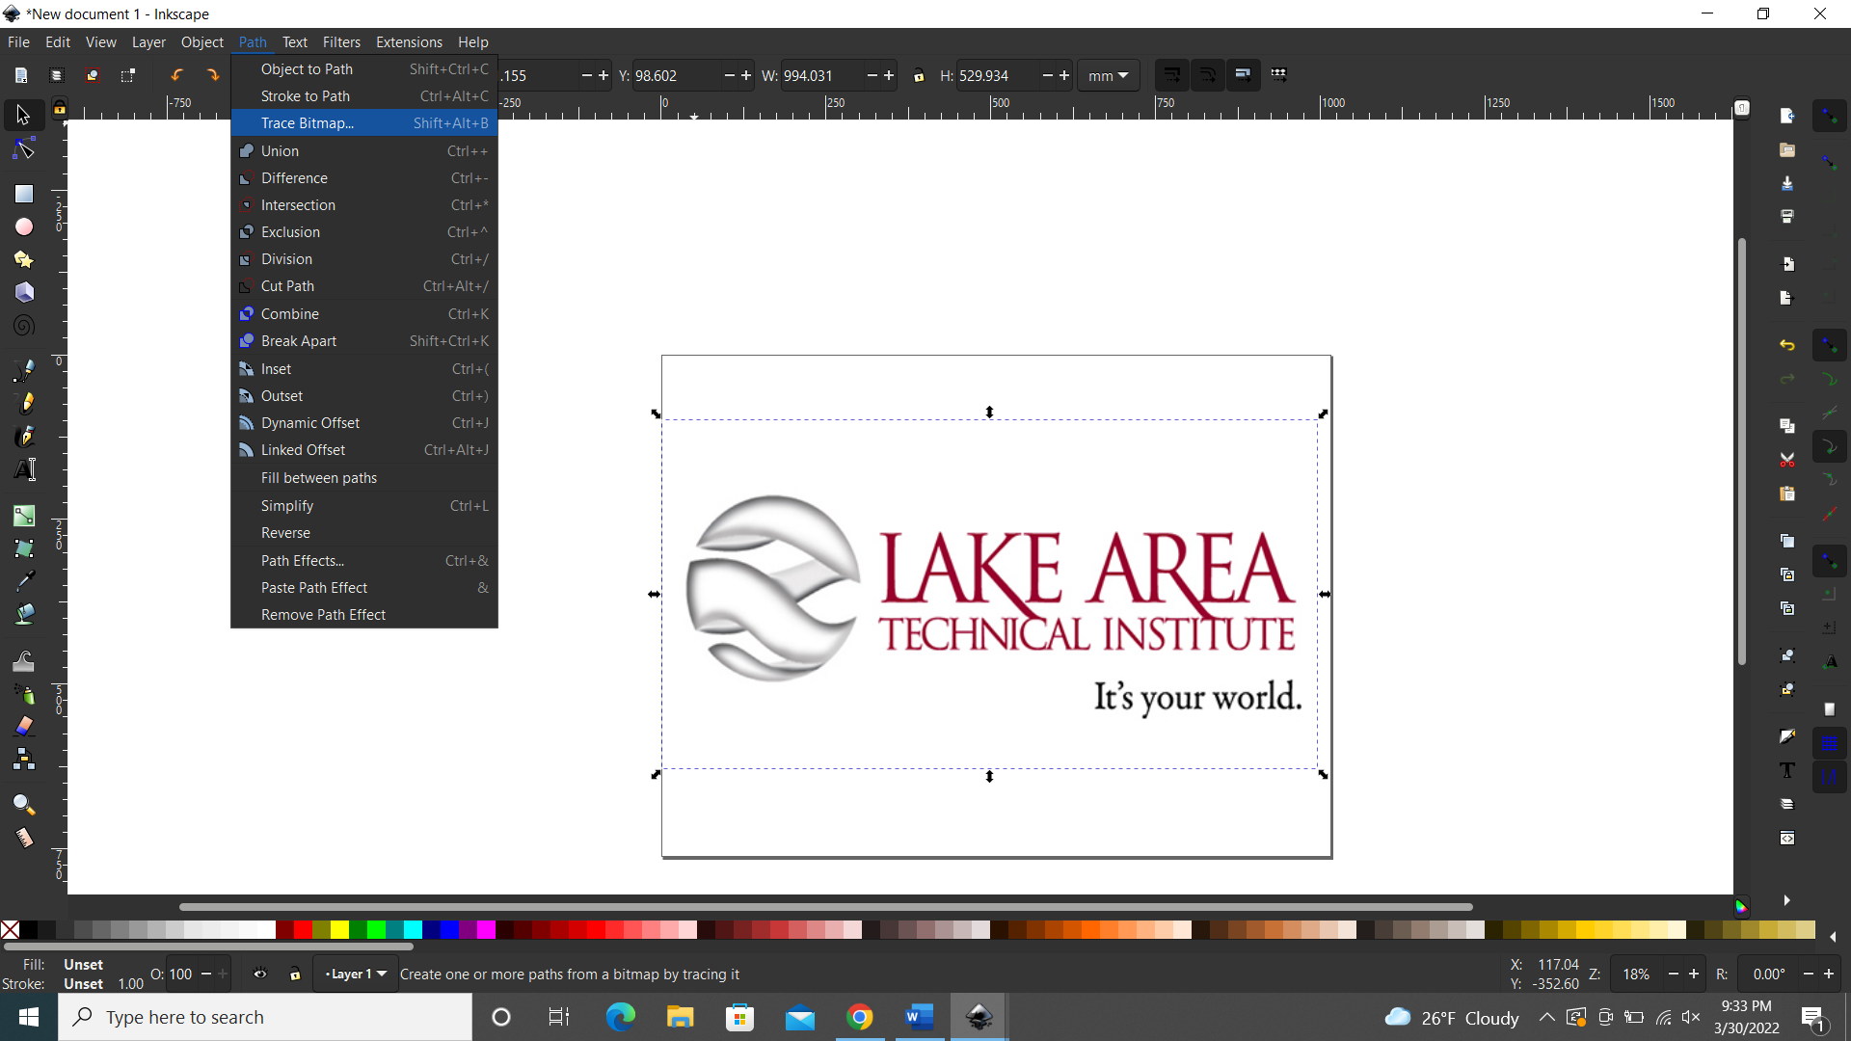Image resolution: width=1851 pixels, height=1041 pixels.
Task: Lock the width-height ratio in the toolbar
Action: [919, 75]
